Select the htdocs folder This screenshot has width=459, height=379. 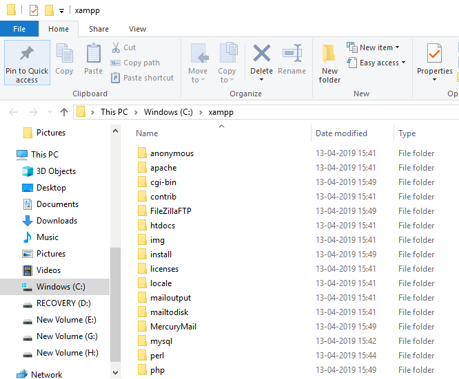tap(163, 226)
